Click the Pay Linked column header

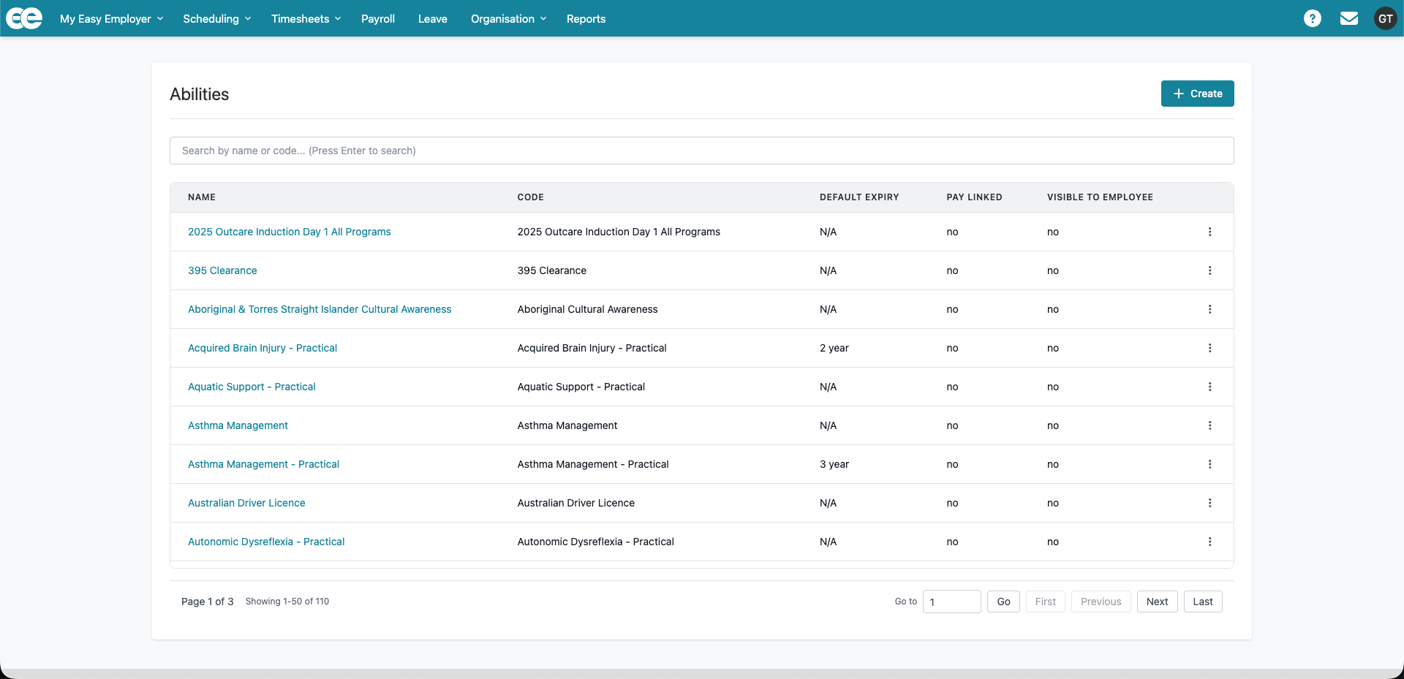(974, 197)
